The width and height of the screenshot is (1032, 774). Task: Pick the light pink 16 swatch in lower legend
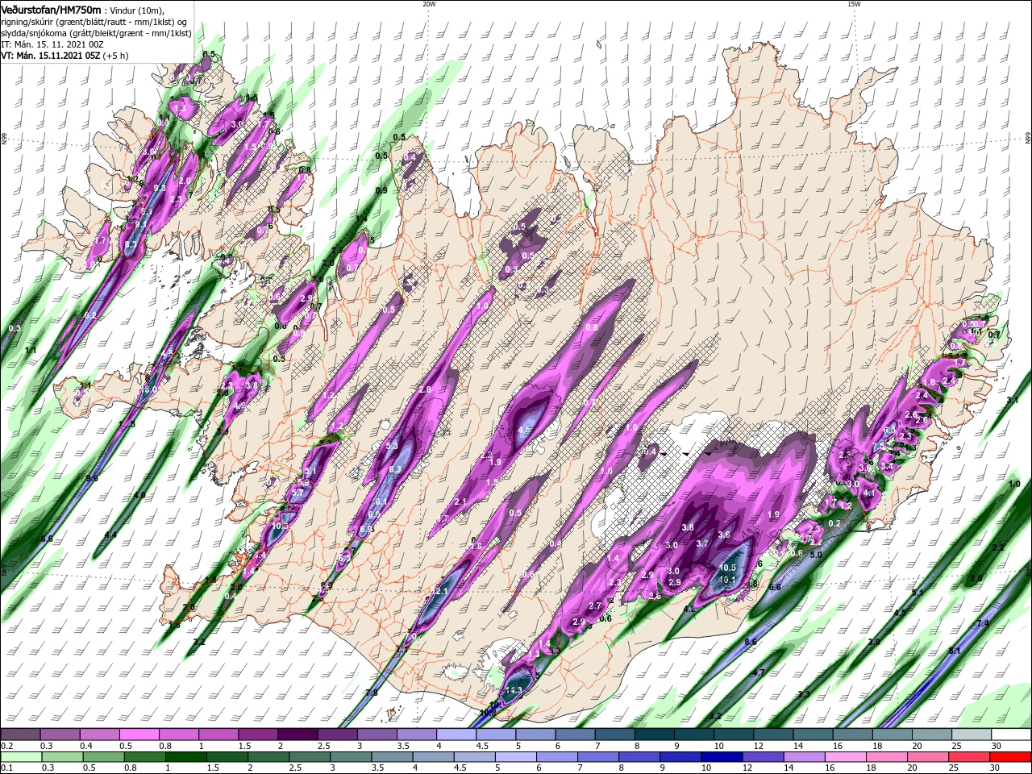[x=846, y=757]
